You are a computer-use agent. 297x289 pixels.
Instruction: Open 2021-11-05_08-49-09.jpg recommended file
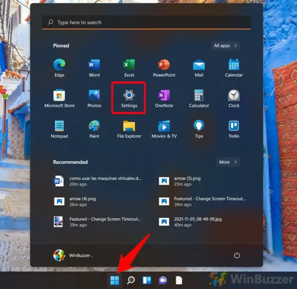[x=190, y=222]
